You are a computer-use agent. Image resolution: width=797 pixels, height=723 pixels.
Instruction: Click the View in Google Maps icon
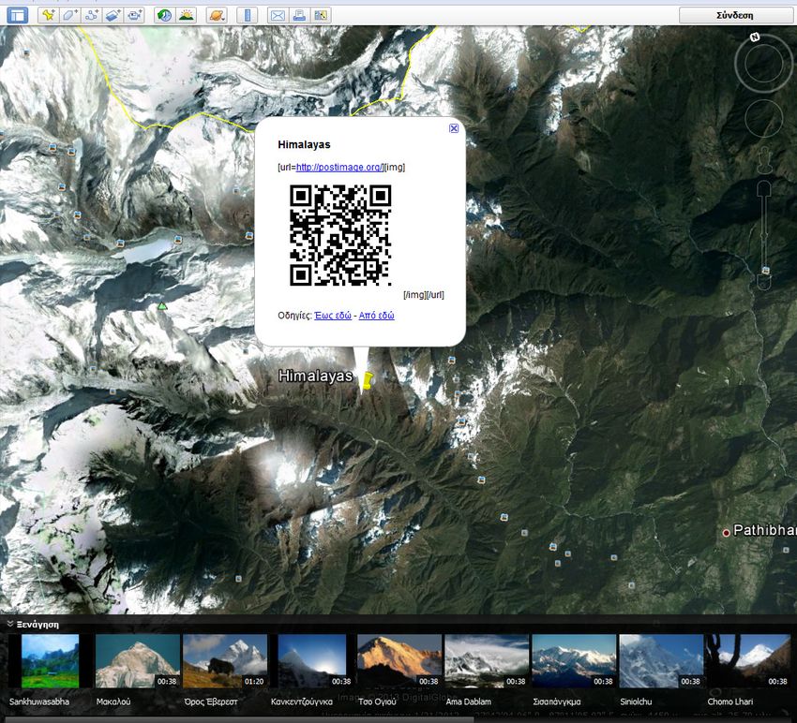pyautogui.click(x=321, y=15)
